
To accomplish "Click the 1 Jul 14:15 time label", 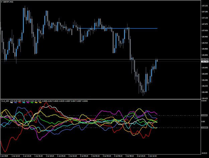I will click(27, 156).
